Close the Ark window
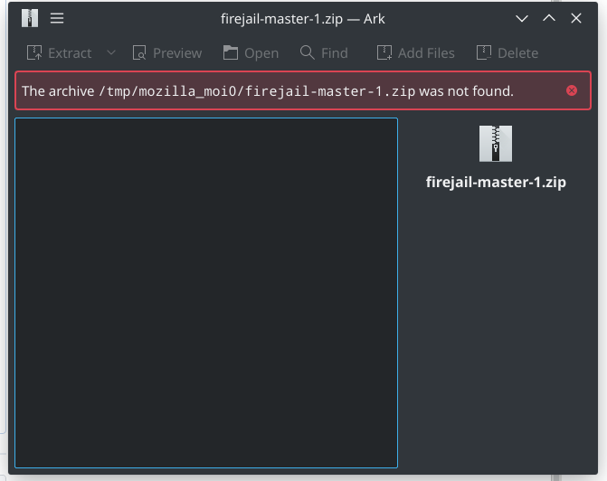The width and height of the screenshot is (607, 481). pyautogui.click(x=576, y=18)
